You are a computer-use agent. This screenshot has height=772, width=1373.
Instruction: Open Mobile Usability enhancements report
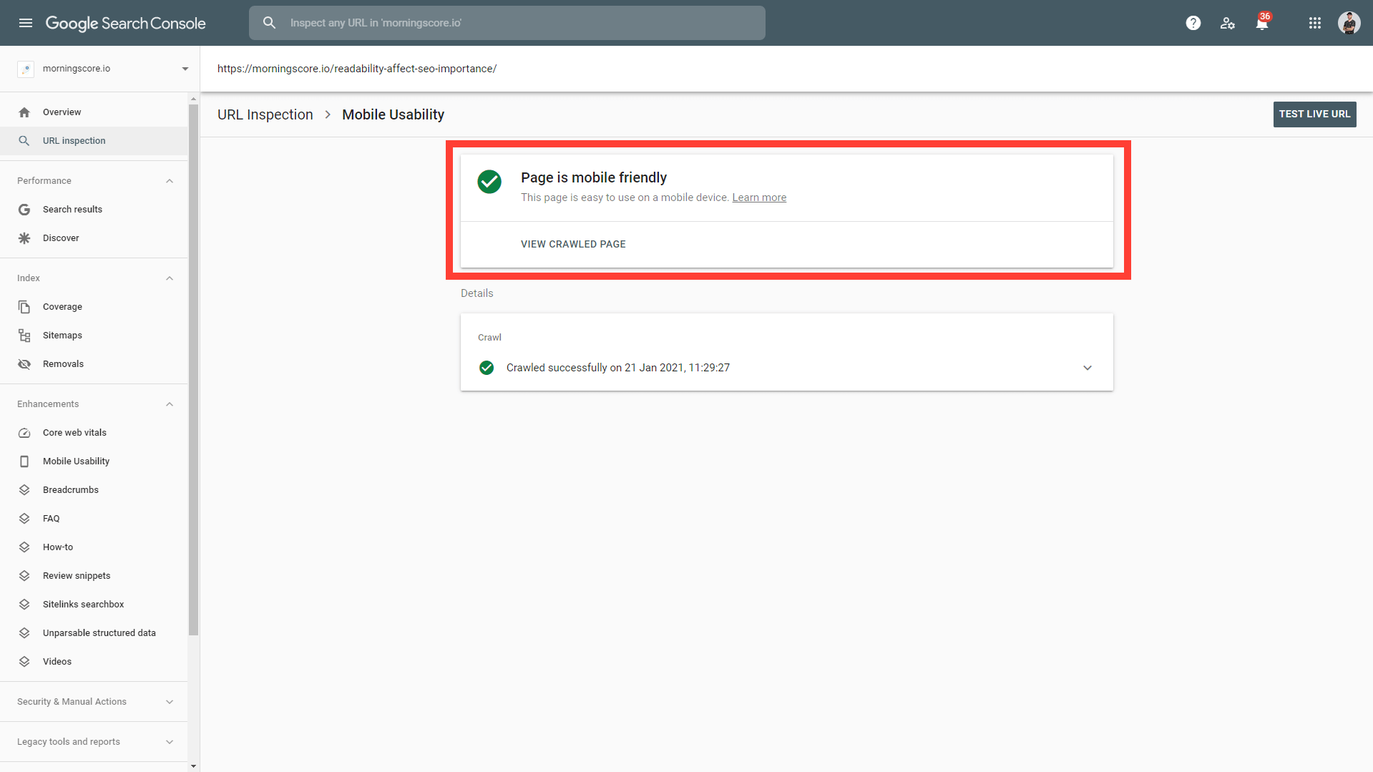tap(94, 461)
